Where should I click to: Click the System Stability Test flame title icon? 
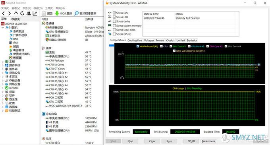(x=107, y=3)
